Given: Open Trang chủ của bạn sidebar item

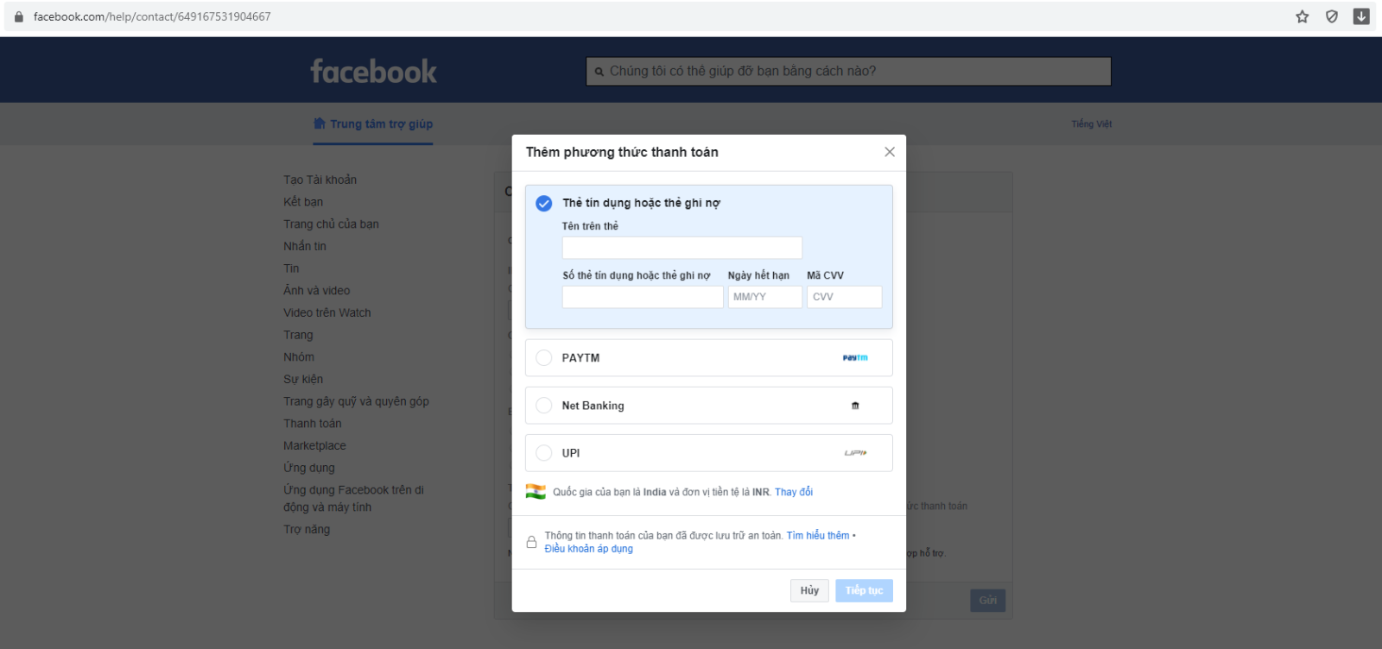Looking at the screenshot, I should 332,224.
